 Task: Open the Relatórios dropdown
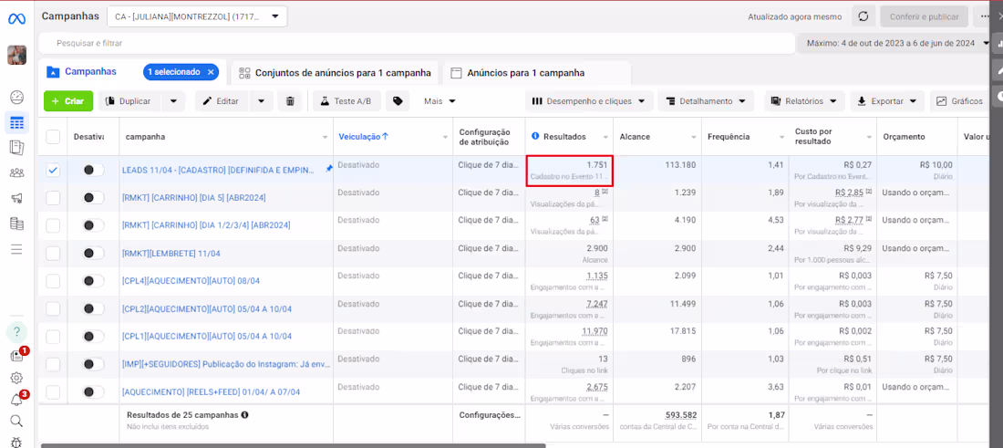(x=805, y=101)
